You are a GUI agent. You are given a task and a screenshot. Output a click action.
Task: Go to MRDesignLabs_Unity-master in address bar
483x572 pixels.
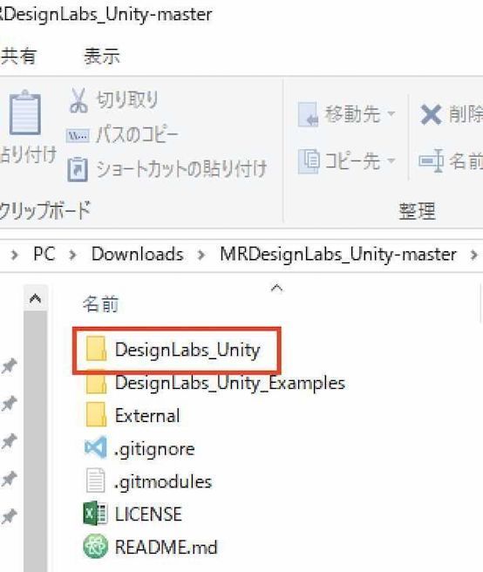coord(338,254)
